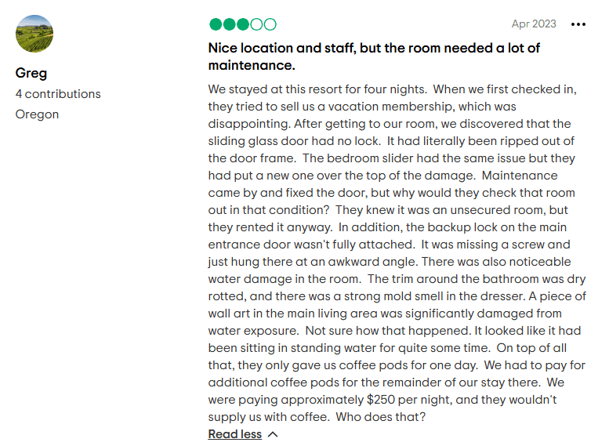Collapse the review with Read less

[234, 434]
